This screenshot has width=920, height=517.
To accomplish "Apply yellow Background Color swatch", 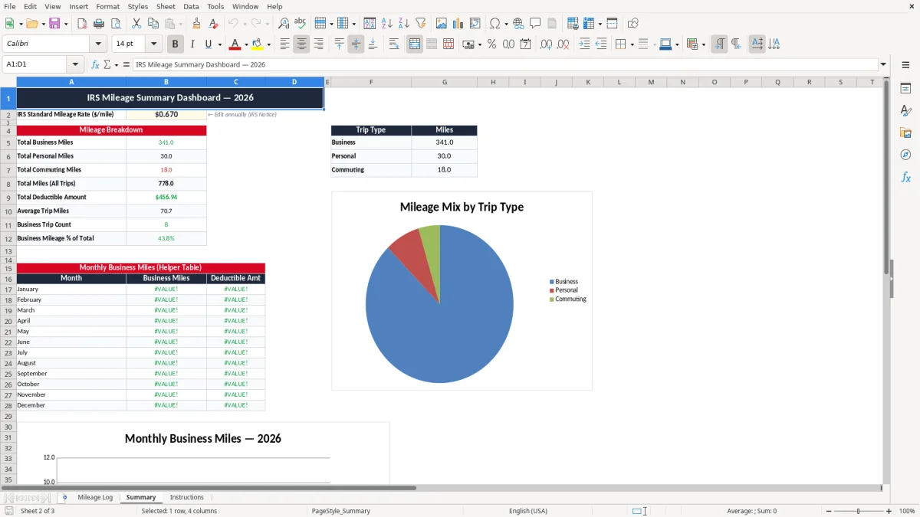I will click(258, 44).
